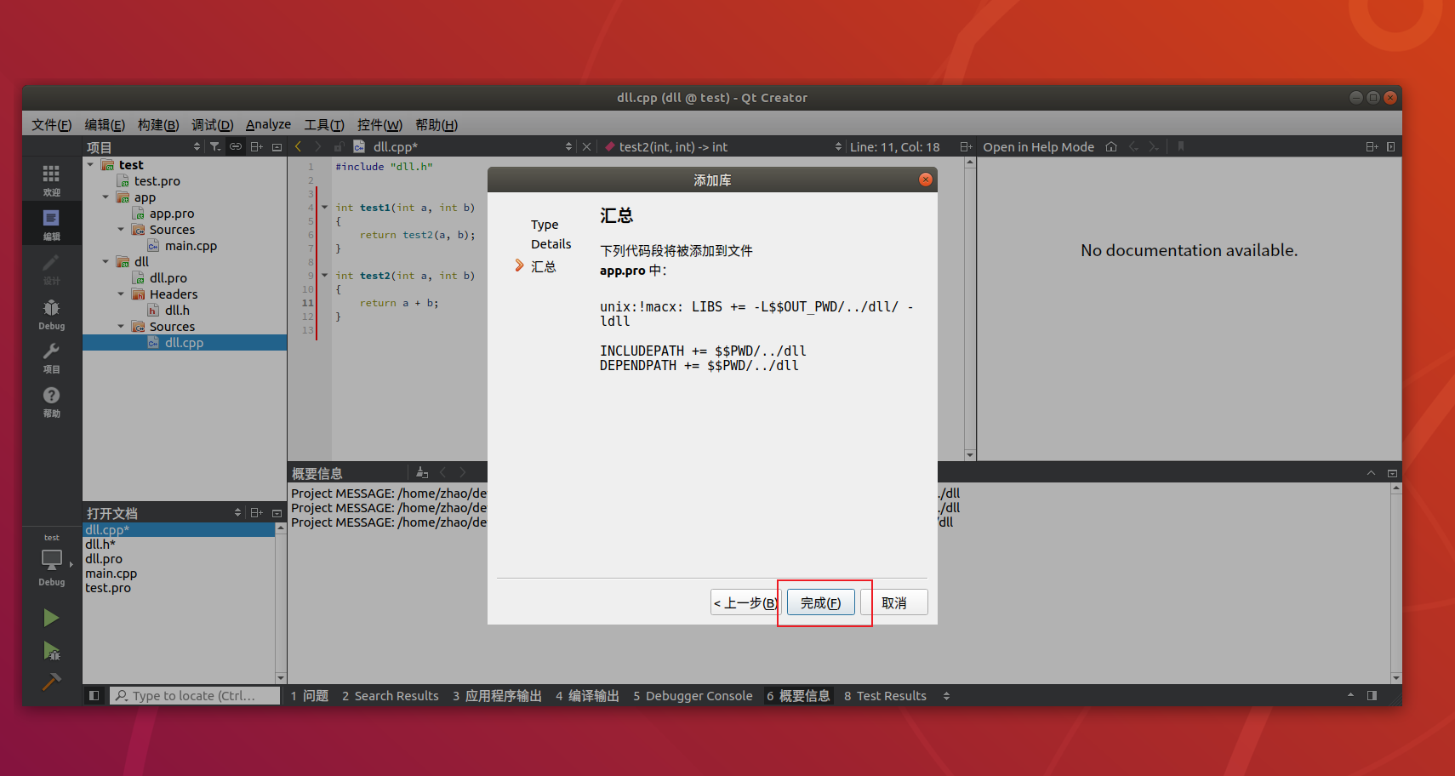Open the 工具(T) menu

click(x=324, y=124)
